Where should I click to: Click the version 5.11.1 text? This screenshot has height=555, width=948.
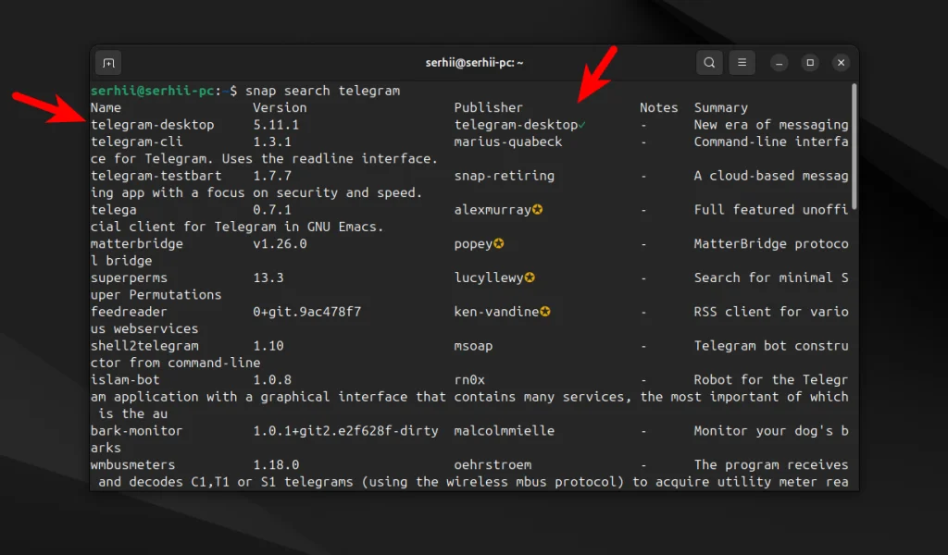pyautogui.click(x=276, y=125)
